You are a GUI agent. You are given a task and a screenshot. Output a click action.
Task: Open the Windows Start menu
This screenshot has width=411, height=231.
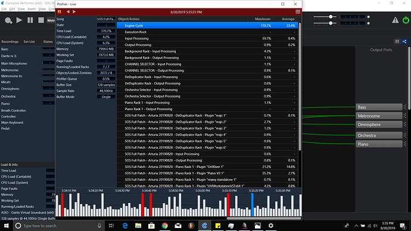click(x=6, y=226)
